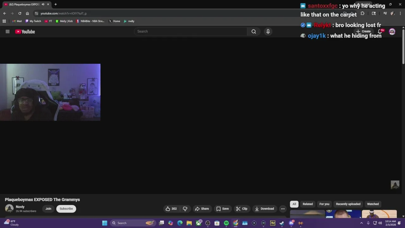Open Novly channel name link
405x228 pixels.
[x=20, y=207]
